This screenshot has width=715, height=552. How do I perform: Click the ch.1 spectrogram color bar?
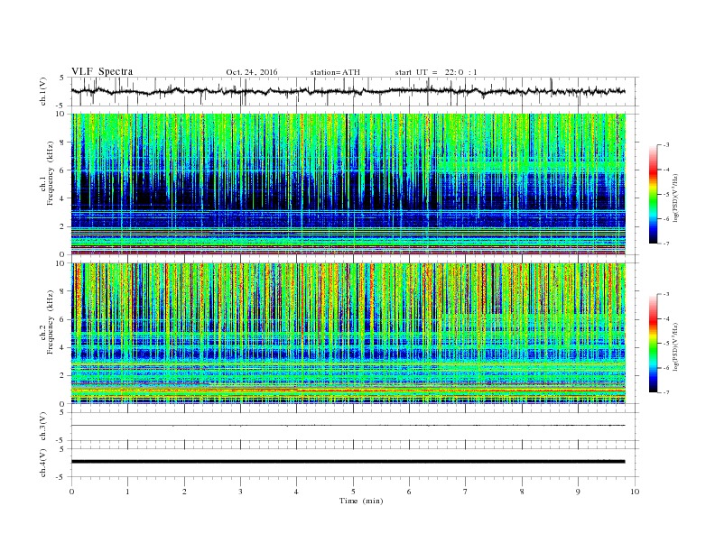click(653, 194)
